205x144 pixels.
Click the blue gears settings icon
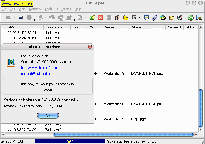(154, 18)
